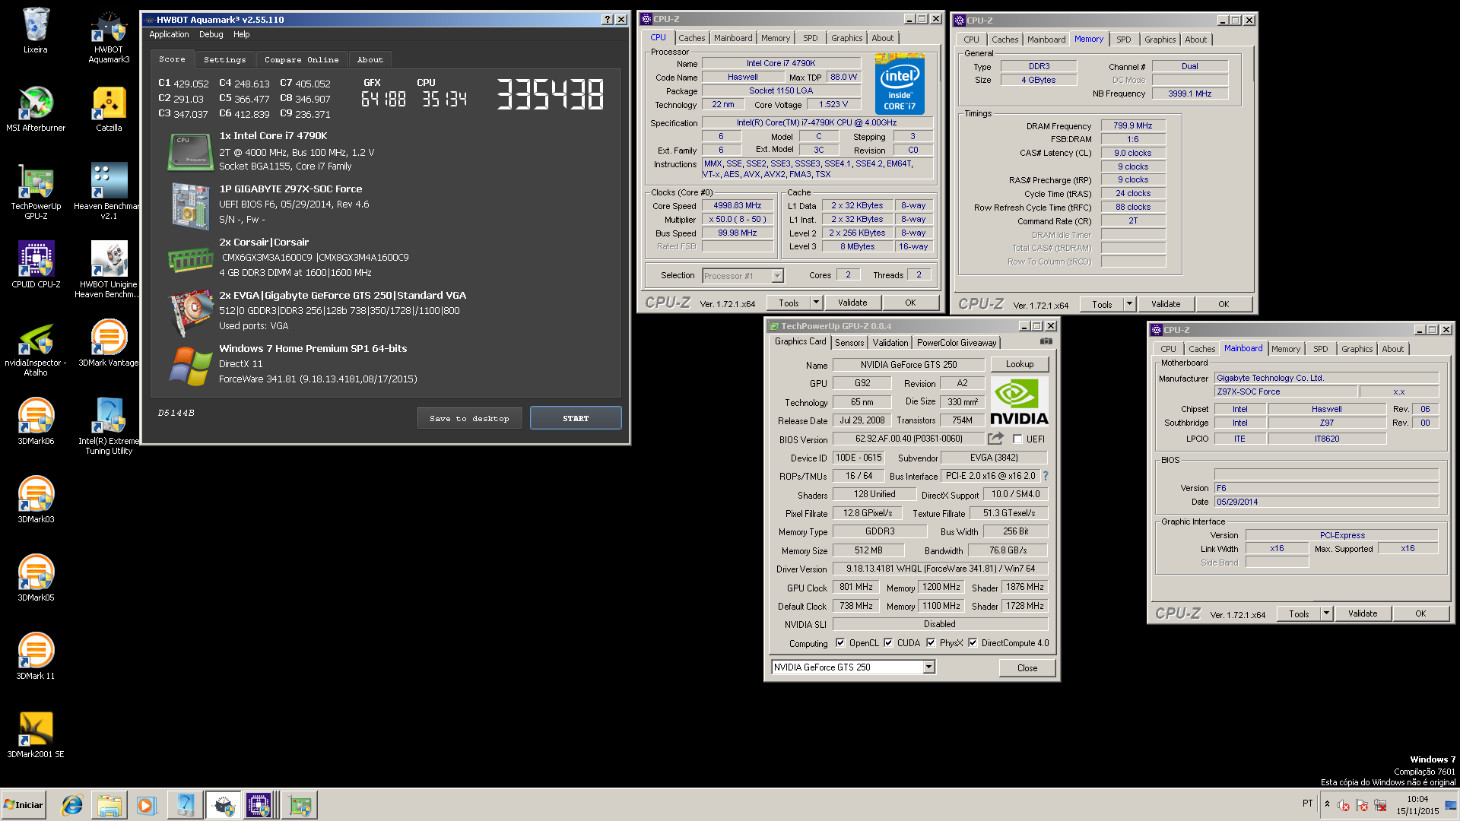1460x821 pixels.
Task: Open Tools dropdown arrow in CPU-Z Mainboard window
Action: point(1326,613)
